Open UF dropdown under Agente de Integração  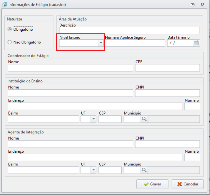click(x=94, y=170)
